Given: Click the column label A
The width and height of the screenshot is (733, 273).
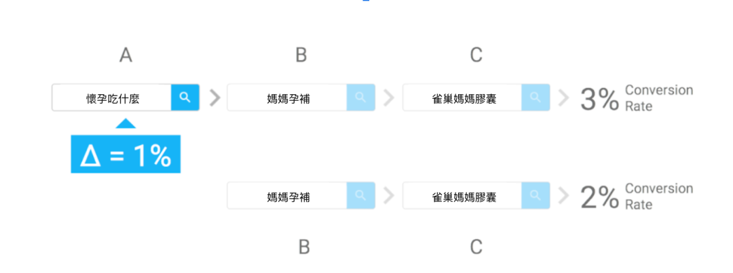Looking at the screenshot, I should pos(126,56).
